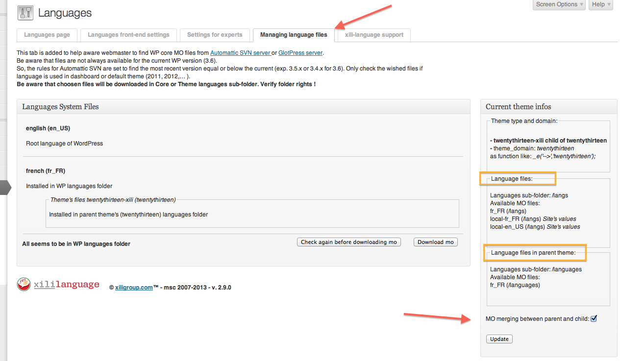Click the Languages page title
621x361 pixels.
click(x=65, y=13)
